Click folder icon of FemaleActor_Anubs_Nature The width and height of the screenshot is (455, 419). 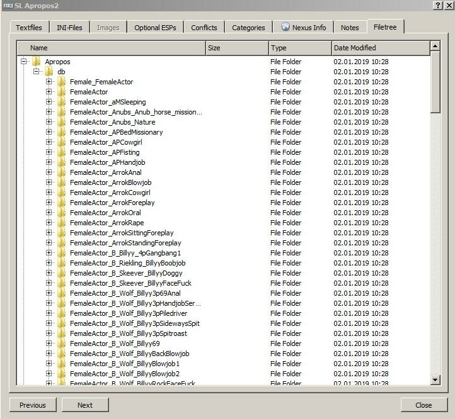tap(61, 122)
